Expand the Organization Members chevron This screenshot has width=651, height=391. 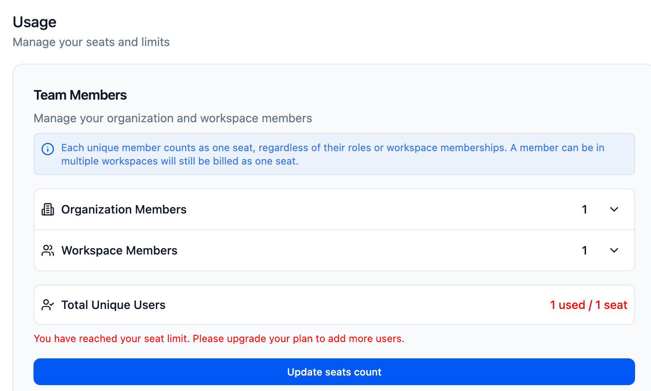614,209
